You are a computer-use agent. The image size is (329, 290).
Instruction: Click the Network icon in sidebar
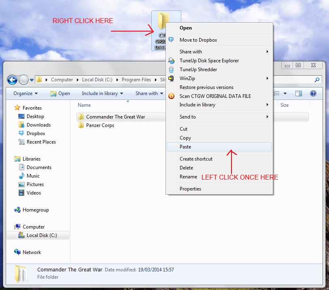(17, 252)
